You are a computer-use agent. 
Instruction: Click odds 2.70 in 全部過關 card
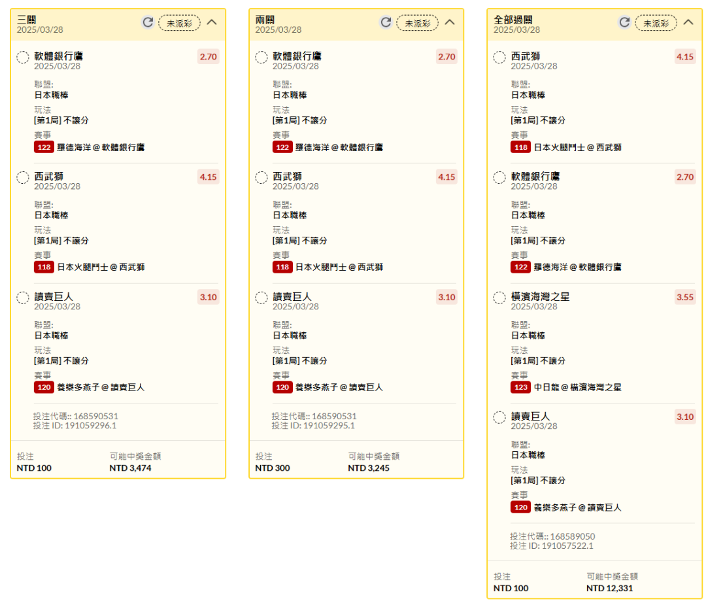point(685,177)
